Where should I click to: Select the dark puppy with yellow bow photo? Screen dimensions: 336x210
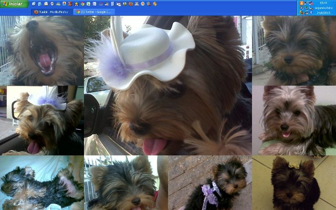294,183
